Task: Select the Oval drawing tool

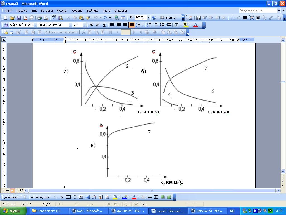Action: pyautogui.click(x=75, y=197)
